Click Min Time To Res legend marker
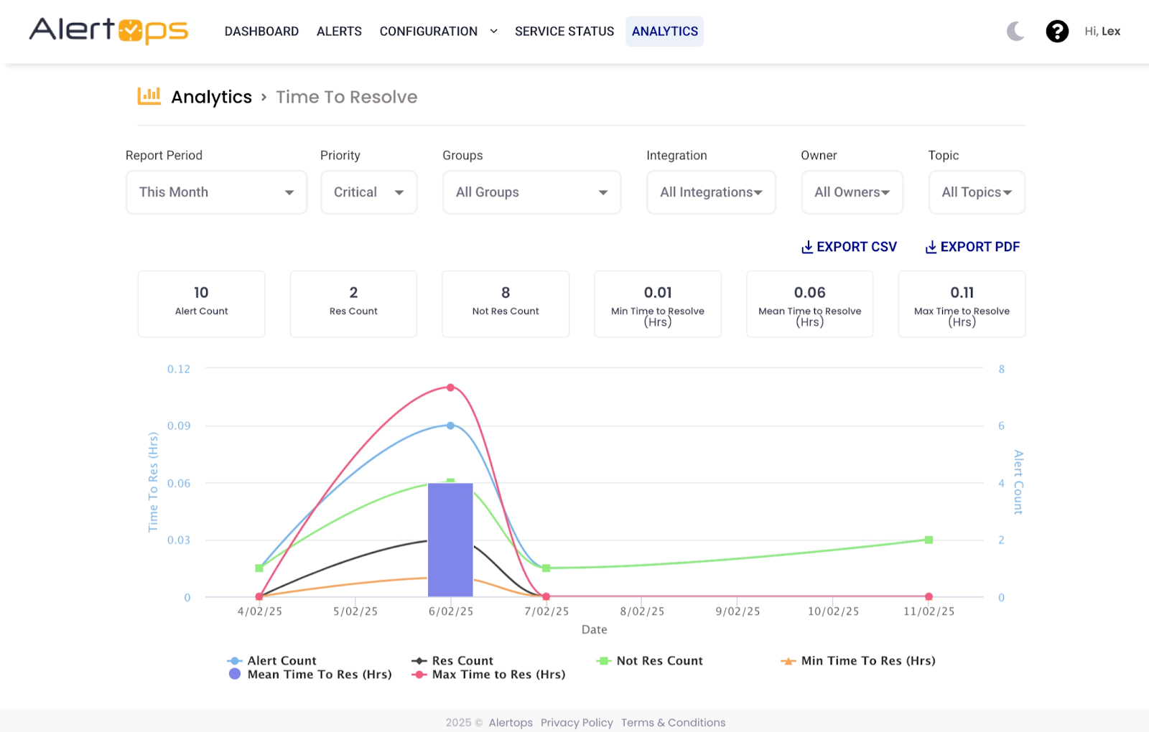 [x=789, y=661]
